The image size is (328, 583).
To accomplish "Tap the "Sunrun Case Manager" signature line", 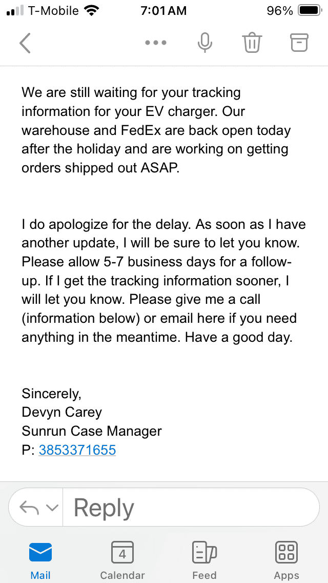I will click(92, 431).
